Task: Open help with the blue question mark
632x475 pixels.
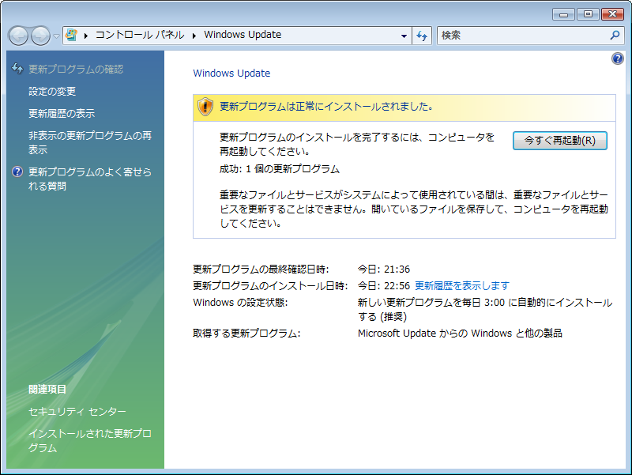Action: pos(618,58)
